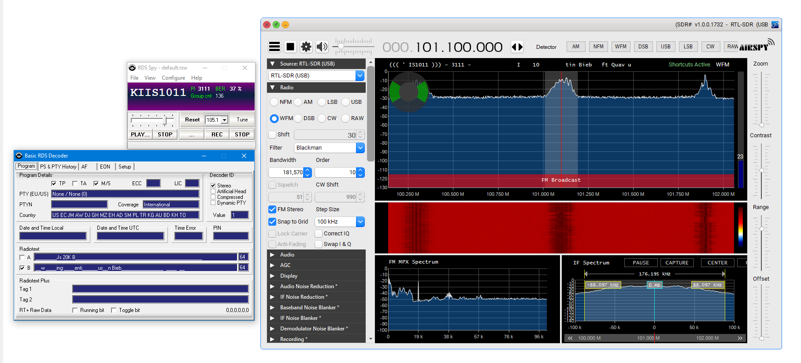Click the RDS Spy window title icon

click(x=132, y=68)
